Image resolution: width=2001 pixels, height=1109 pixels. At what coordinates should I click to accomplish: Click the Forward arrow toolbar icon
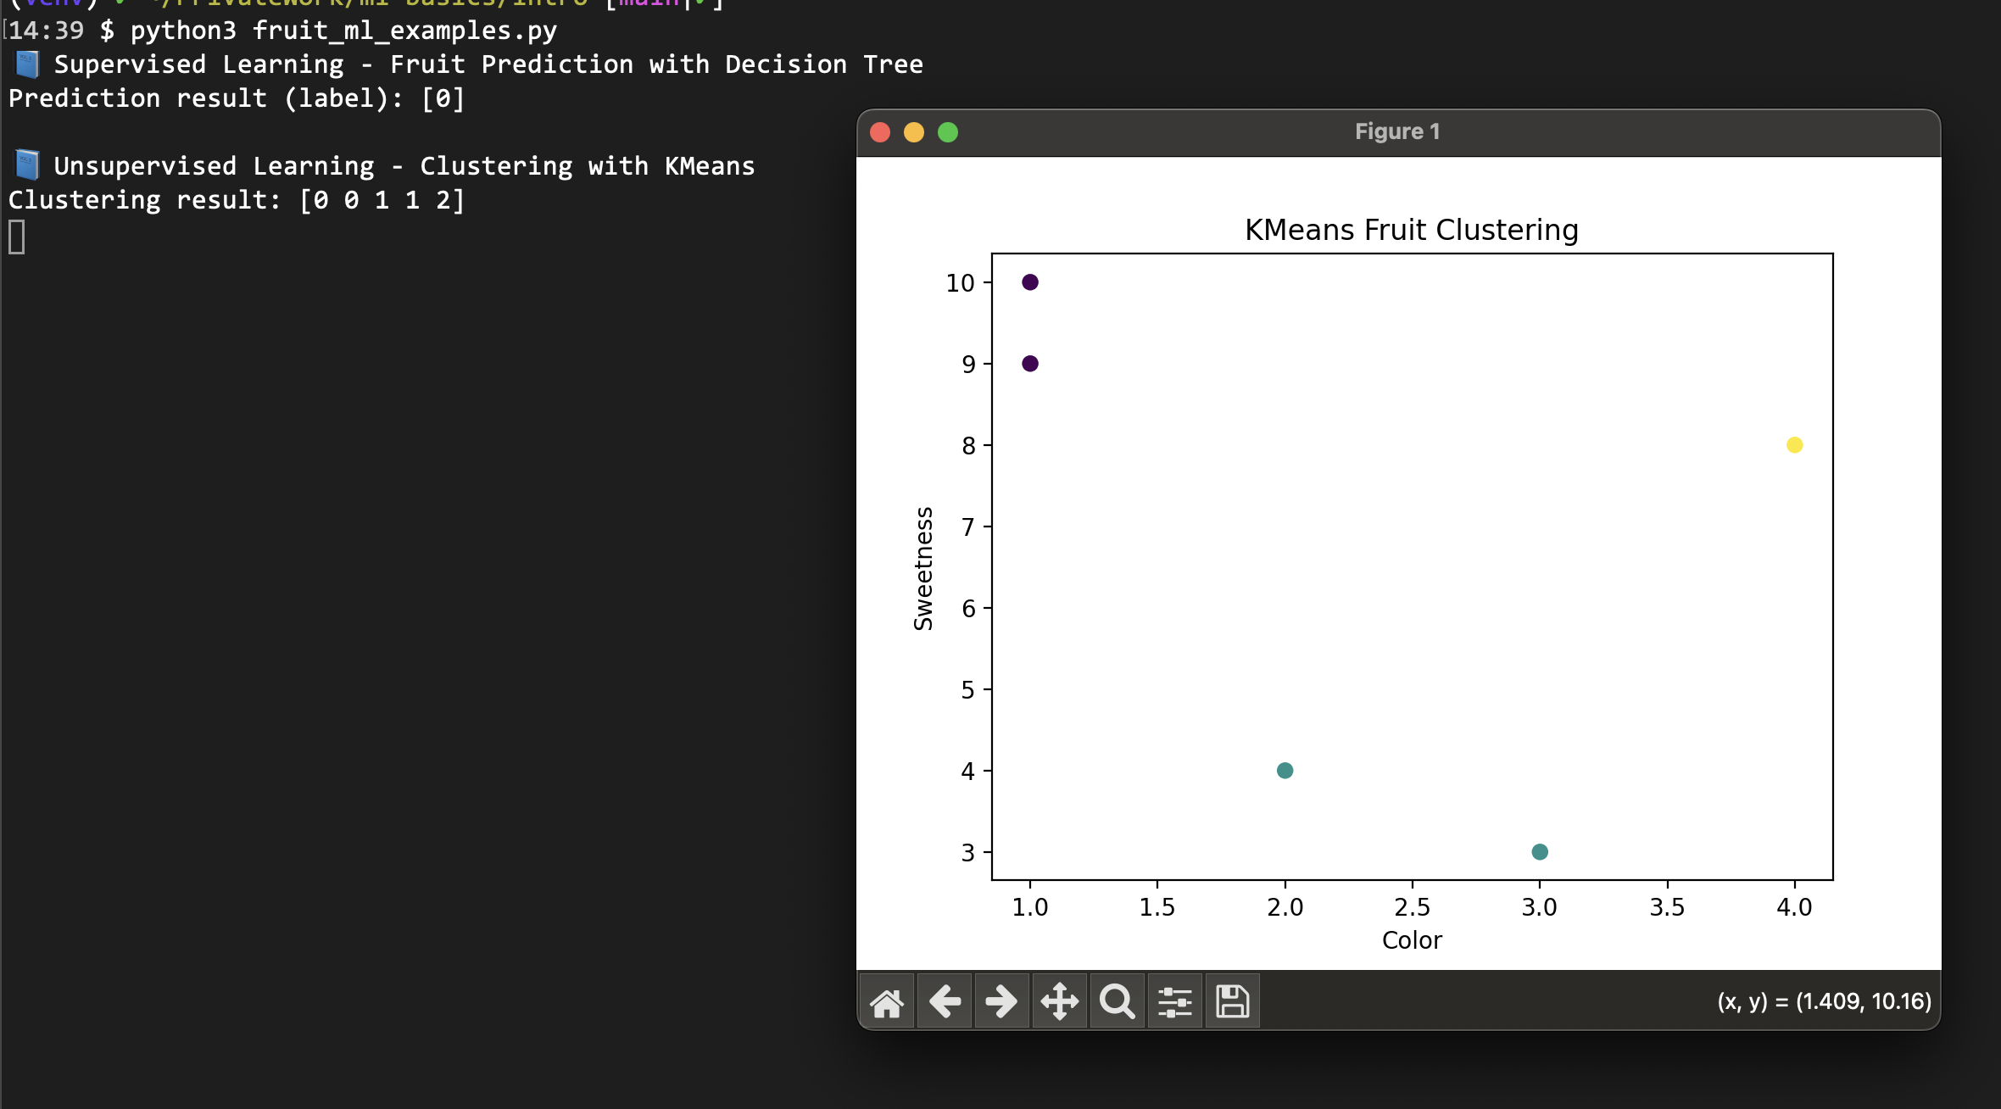[1001, 1002]
